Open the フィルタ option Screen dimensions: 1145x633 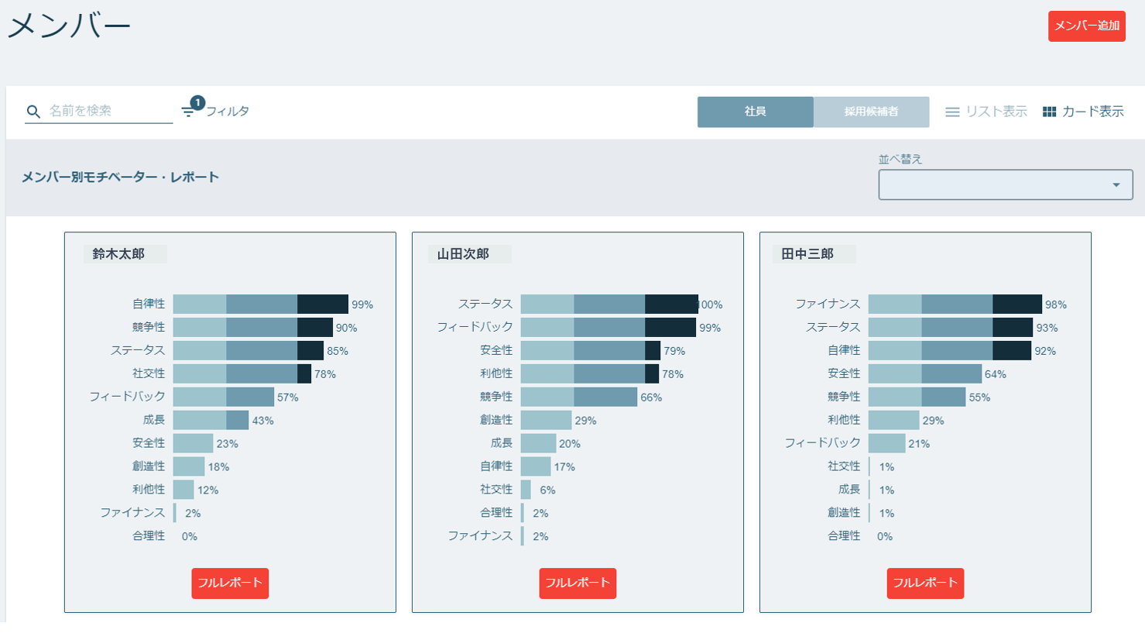pos(227,112)
